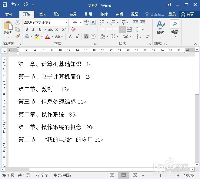The width and height of the screenshot is (200, 179).
Task: Toggle Strikethrough formatting
Action: point(51,29)
